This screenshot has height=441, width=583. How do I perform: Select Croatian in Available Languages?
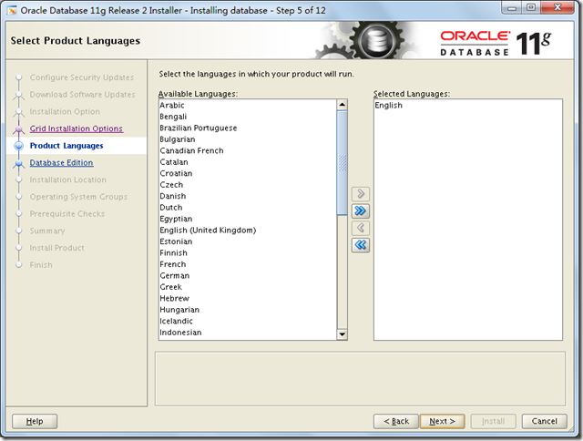[248, 173]
